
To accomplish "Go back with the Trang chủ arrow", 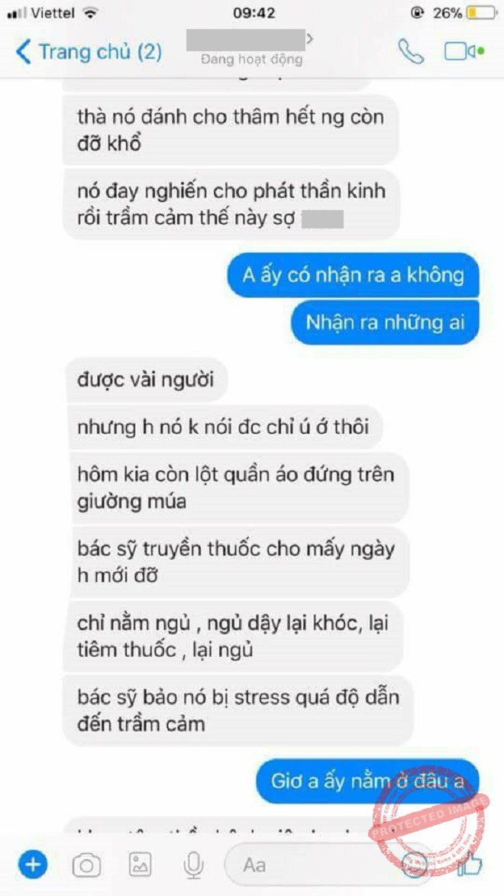I will pos(23,51).
